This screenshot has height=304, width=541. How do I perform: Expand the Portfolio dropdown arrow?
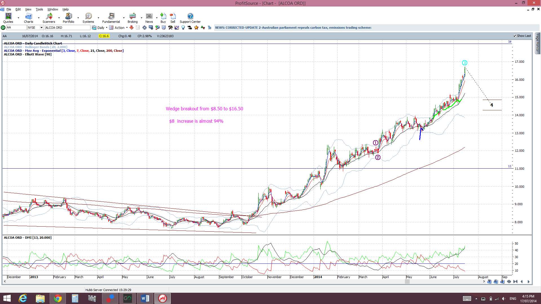tap(78, 18)
